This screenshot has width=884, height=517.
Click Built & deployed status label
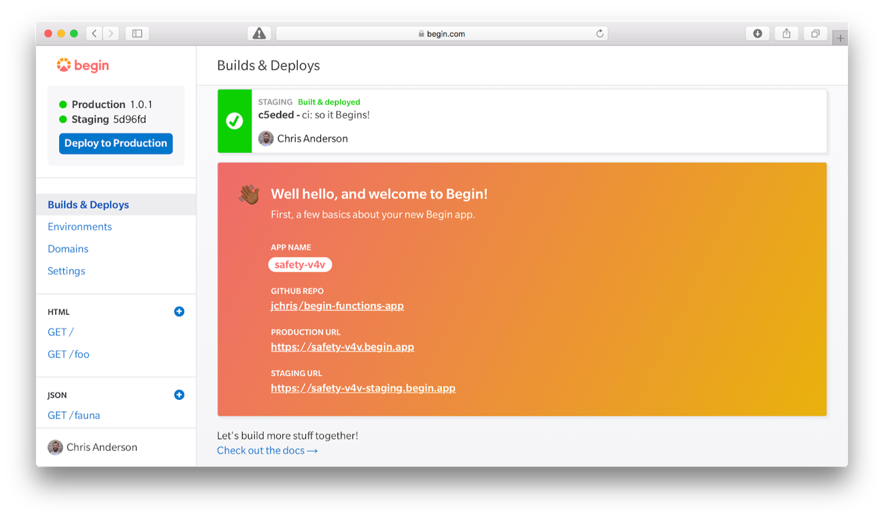(329, 102)
